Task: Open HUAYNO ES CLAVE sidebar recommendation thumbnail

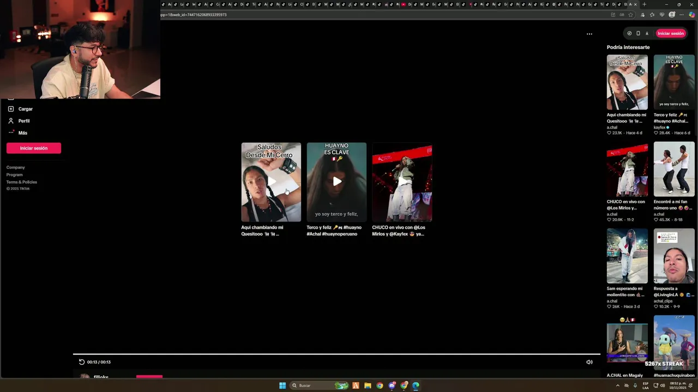Action: (x=674, y=82)
